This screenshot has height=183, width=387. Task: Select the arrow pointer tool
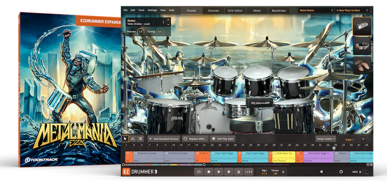(125, 139)
